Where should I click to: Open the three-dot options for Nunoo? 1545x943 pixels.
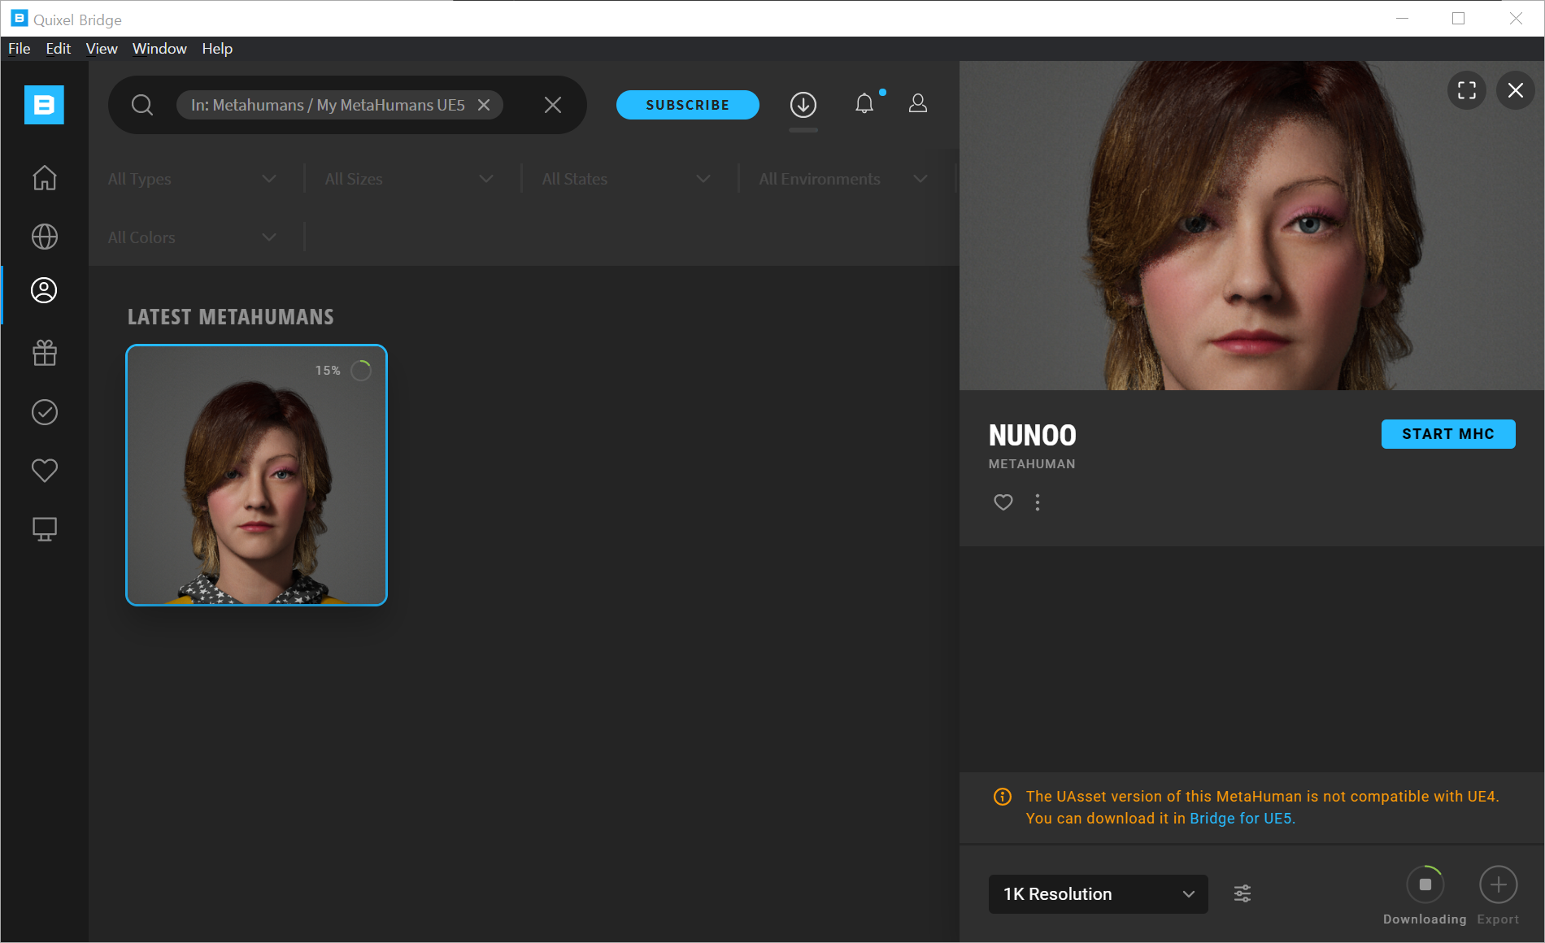click(x=1038, y=502)
